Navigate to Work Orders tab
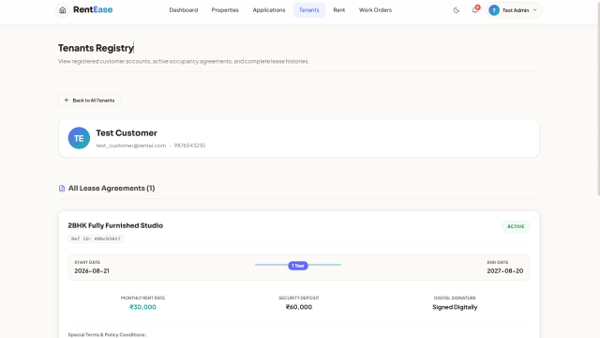 pyautogui.click(x=375, y=10)
